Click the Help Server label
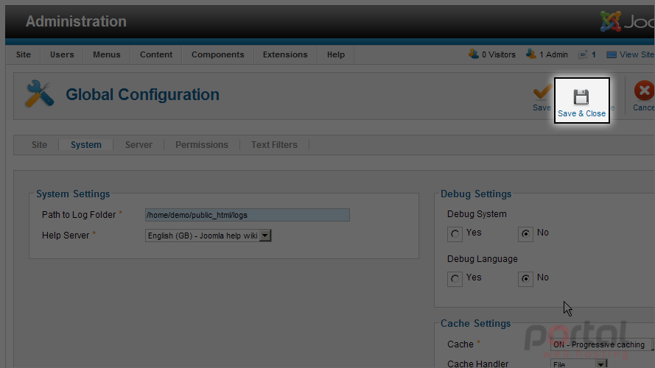 pyautogui.click(x=66, y=236)
